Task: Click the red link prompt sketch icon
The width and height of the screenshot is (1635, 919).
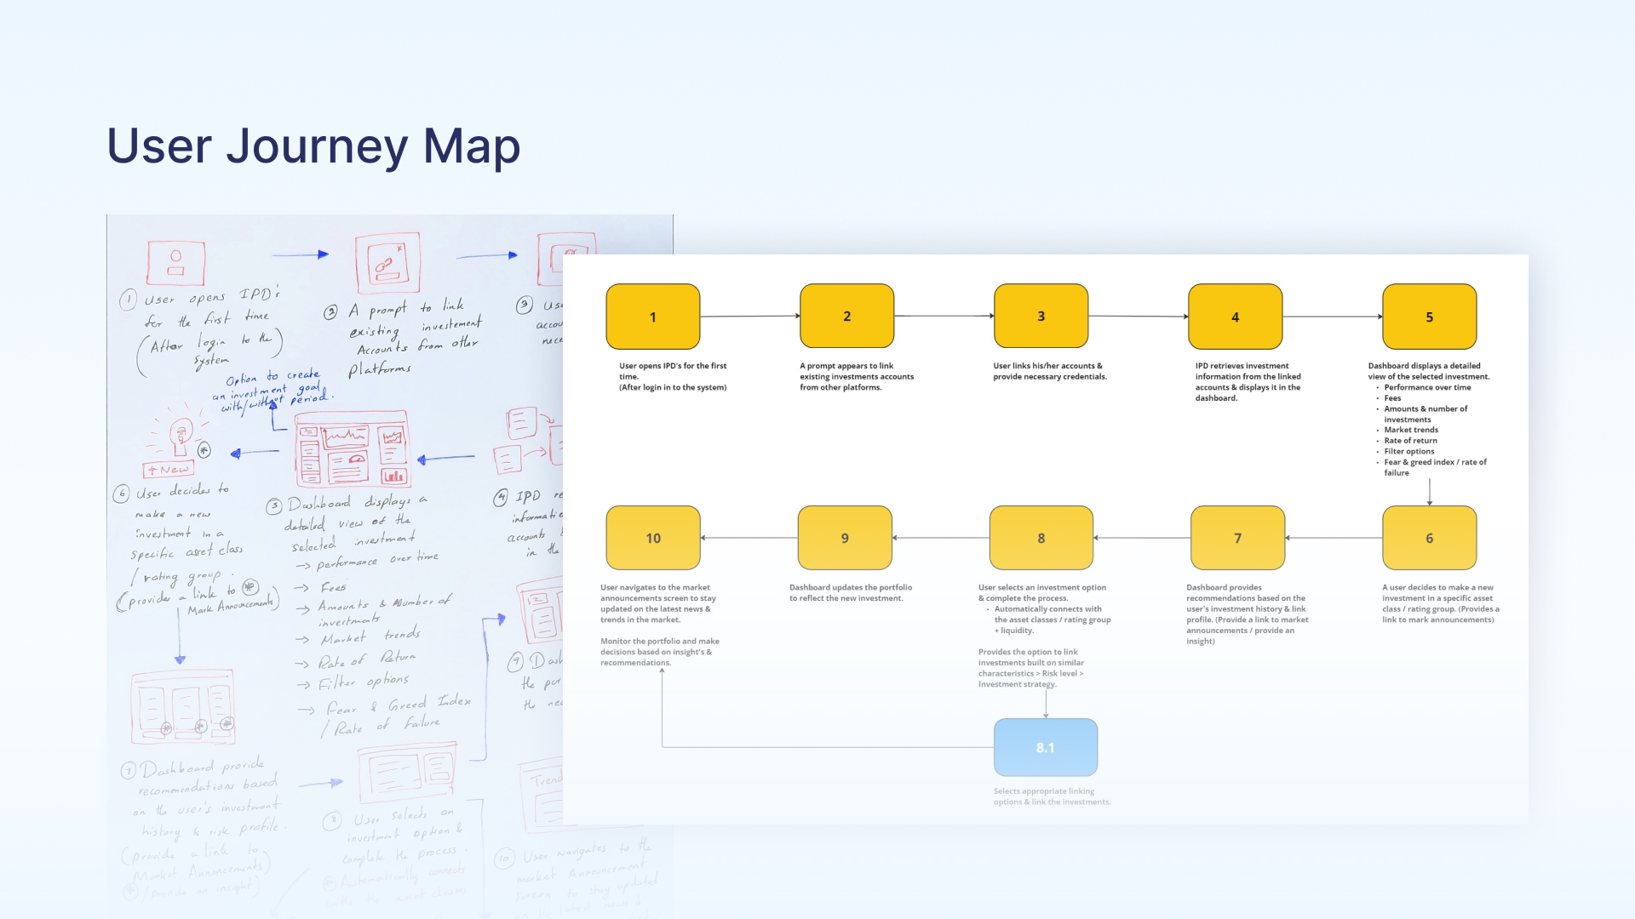Action: tap(387, 263)
